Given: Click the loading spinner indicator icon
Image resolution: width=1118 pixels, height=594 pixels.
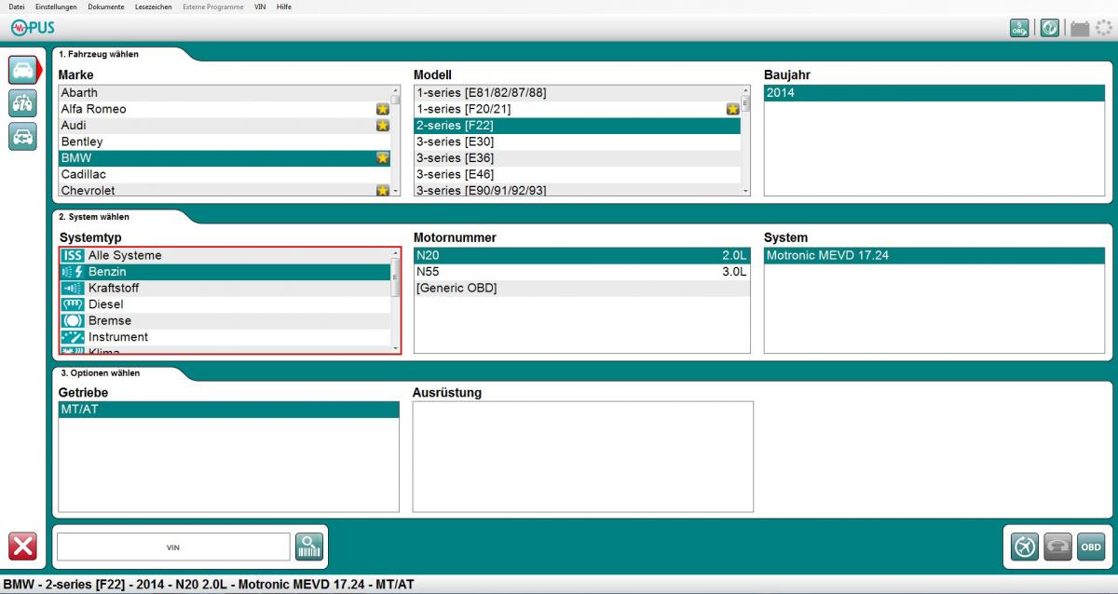Looking at the screenshot, I should tap(1103, 28).
